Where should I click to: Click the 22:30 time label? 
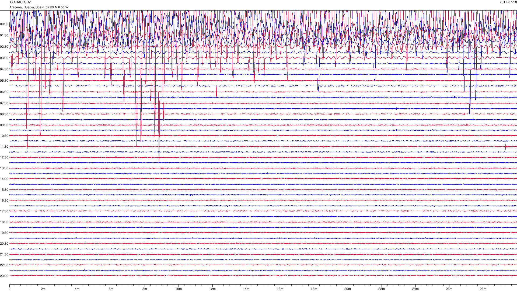[4, 265]
